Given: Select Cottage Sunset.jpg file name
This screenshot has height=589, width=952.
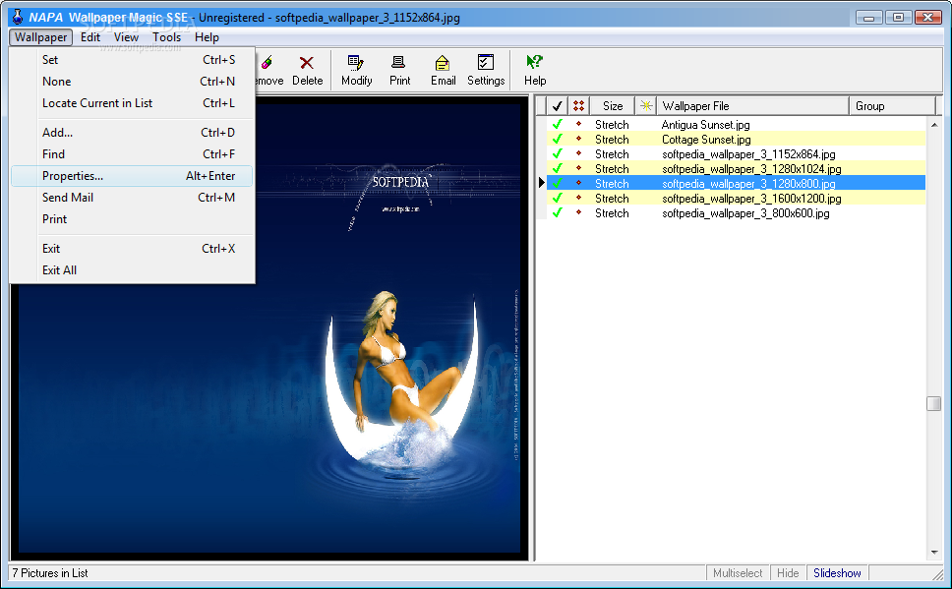Looking at the screenshot, I should 706,139.
